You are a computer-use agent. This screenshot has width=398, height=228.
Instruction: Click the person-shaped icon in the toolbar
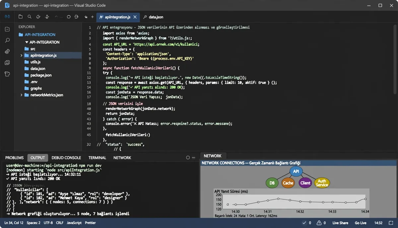tap(47, 17)
